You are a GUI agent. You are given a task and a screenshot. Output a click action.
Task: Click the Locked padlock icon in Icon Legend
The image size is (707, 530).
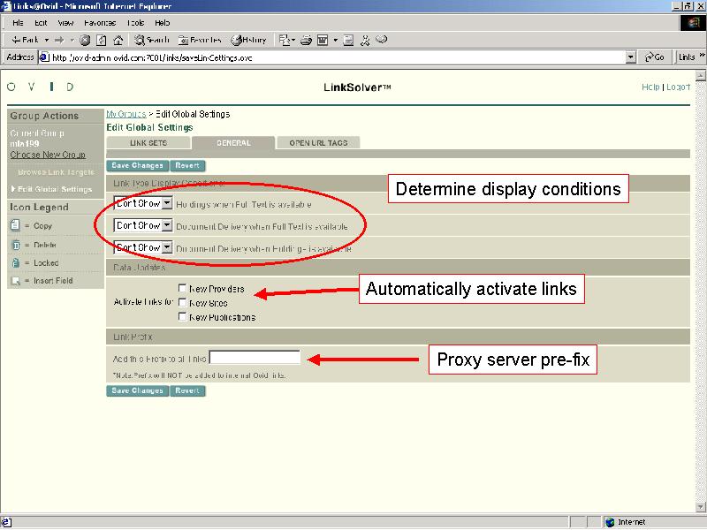16,262
